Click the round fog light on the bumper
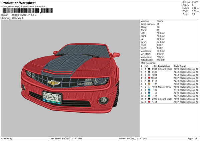This screenshot has width=200, height=141. point(104,99)
